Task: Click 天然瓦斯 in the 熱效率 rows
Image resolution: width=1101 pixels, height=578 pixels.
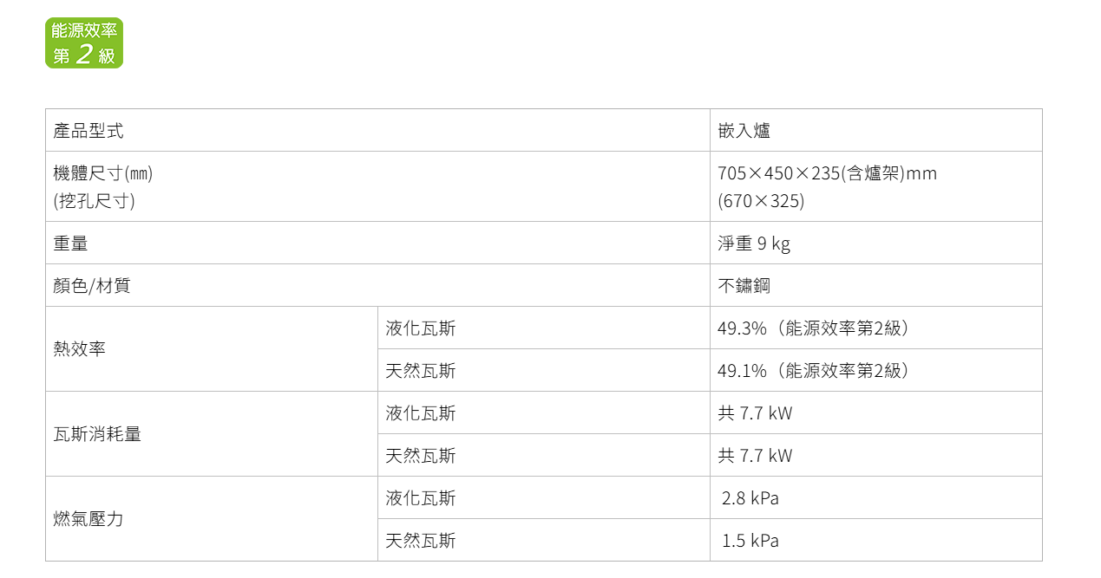Action: pyautogui.click(x=421, y=371)
